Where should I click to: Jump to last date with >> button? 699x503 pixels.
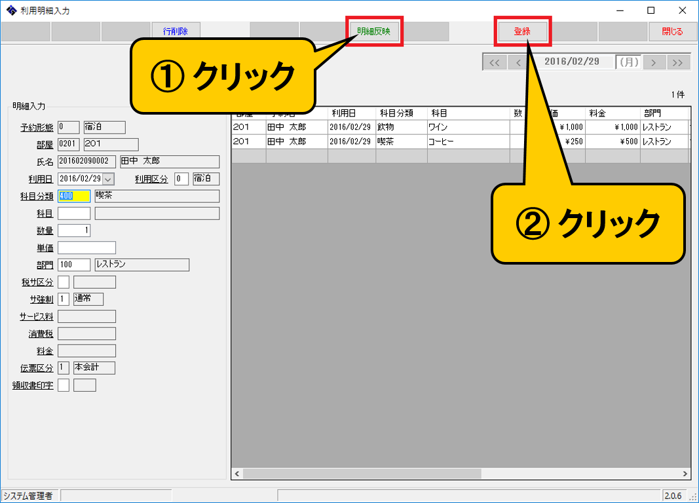pos(677,62)
